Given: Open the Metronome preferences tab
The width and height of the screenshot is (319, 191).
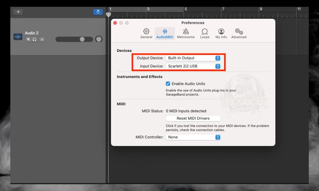Looking at the screenshot, I should pos(186,33).
